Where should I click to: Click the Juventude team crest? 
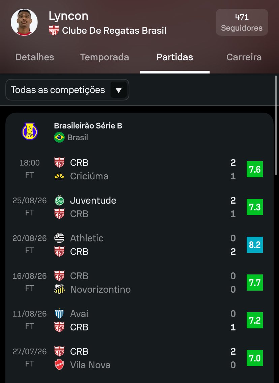tap(59, 201)
